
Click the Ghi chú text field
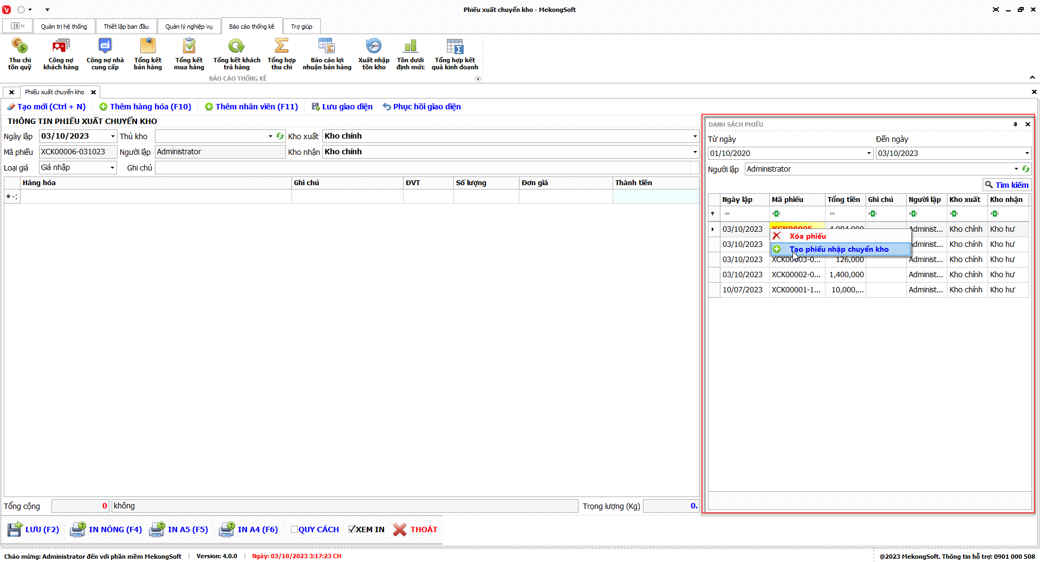point(422,168)
